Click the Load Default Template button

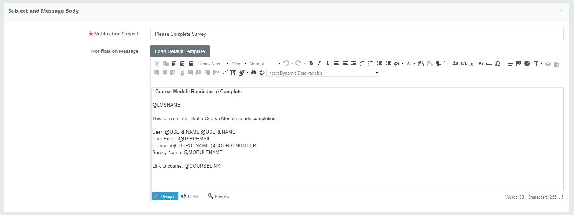(x=180, y=51)
